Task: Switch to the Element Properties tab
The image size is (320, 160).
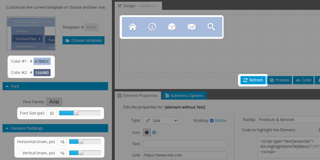Action: [x=138, y=96]
